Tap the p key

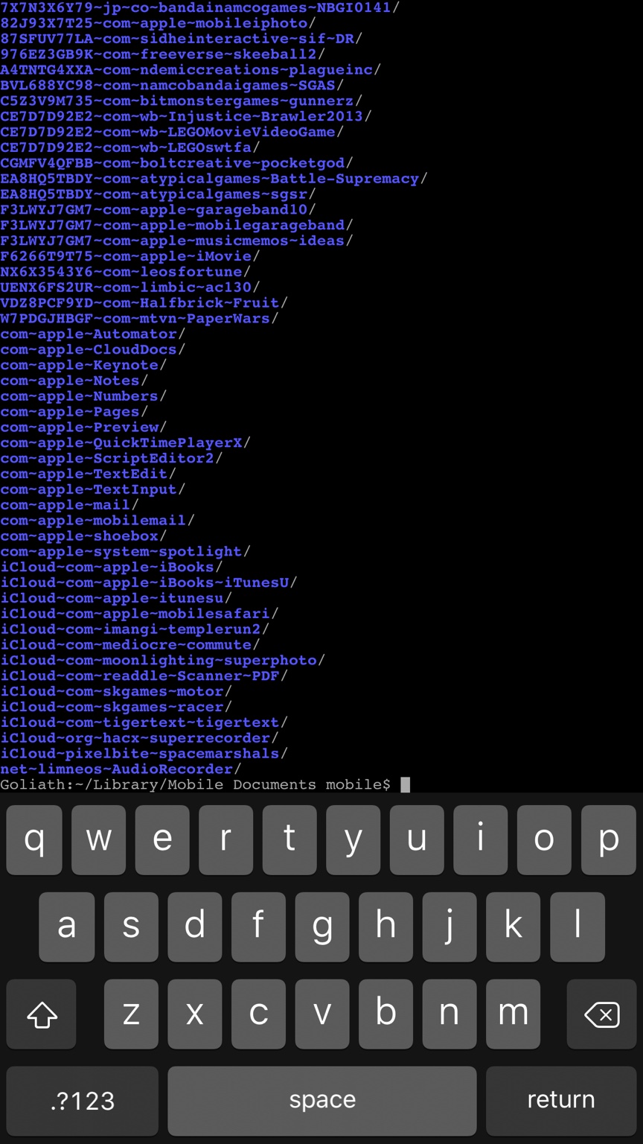pos(609,840)
